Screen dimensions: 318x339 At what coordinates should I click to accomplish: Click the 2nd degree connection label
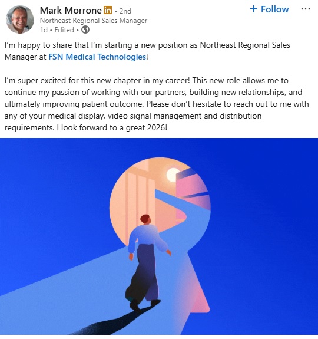coord(125,11)
